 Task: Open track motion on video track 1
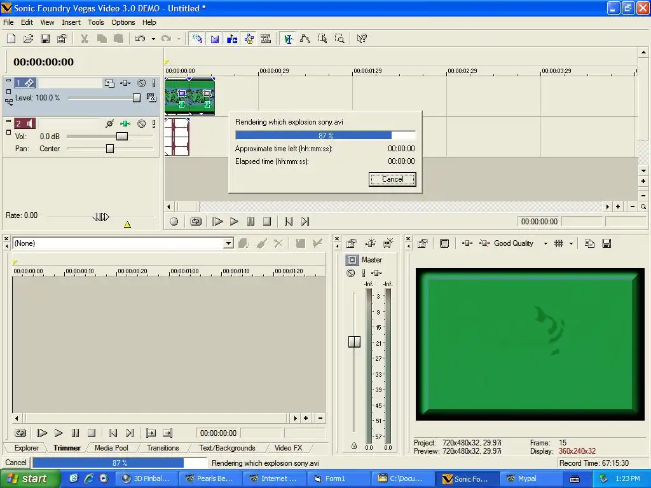109,83
